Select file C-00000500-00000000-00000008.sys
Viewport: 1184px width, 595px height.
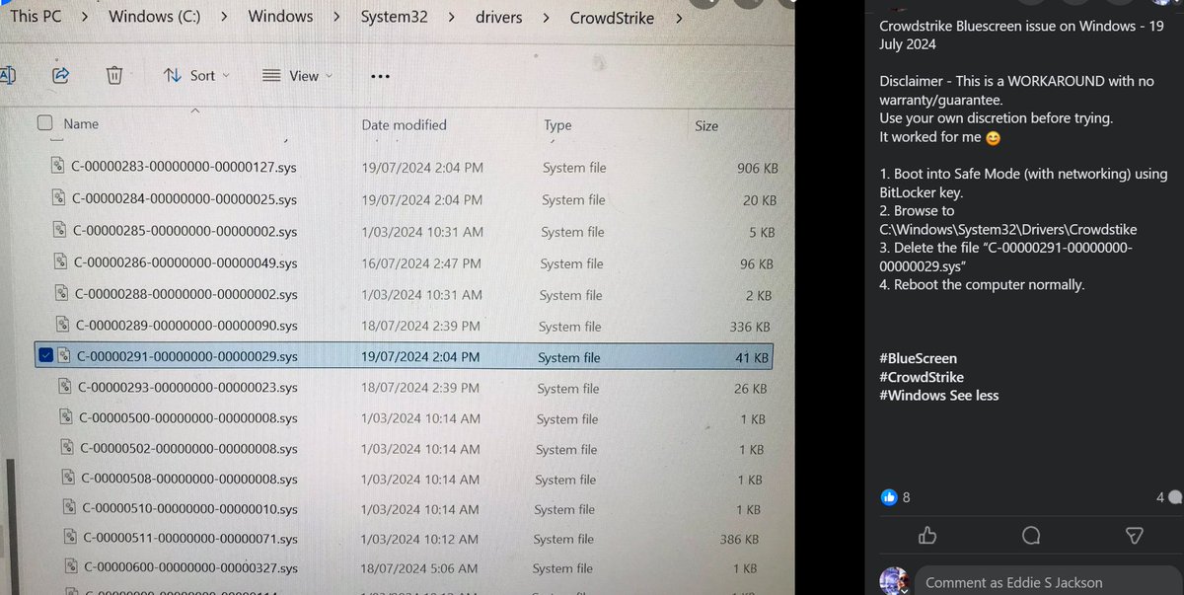(188, 418)
